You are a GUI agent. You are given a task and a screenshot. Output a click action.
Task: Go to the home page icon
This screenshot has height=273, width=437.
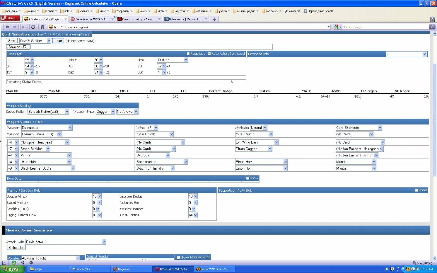point(42,27)
